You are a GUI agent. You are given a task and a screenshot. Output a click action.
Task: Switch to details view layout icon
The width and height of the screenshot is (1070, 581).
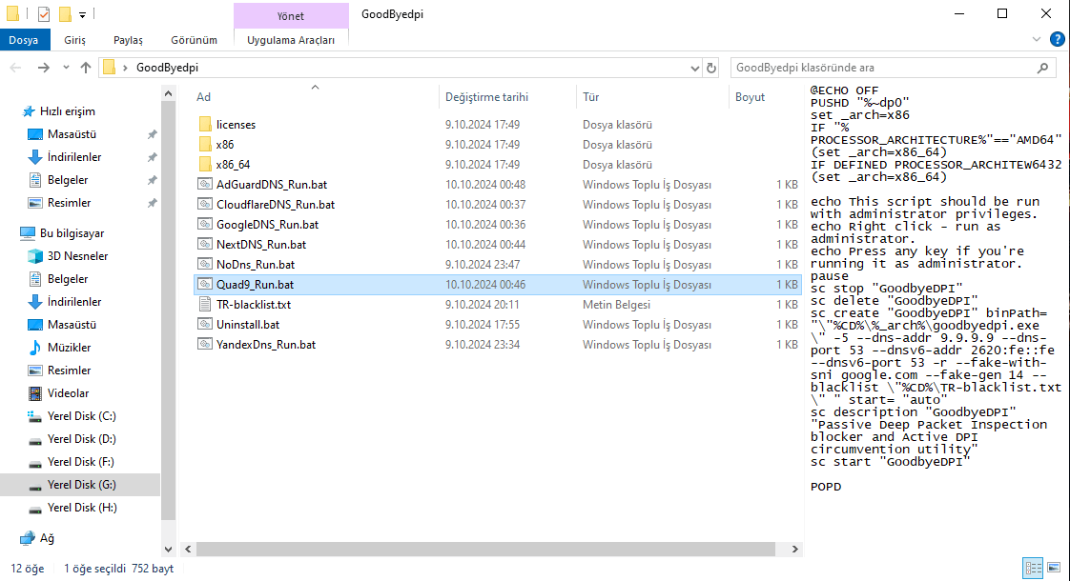(x=1033, y=568)
